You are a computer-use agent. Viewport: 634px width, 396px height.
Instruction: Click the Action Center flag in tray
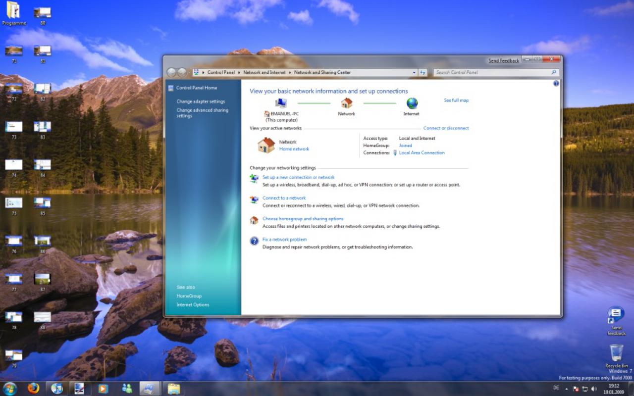click(576, 389)
